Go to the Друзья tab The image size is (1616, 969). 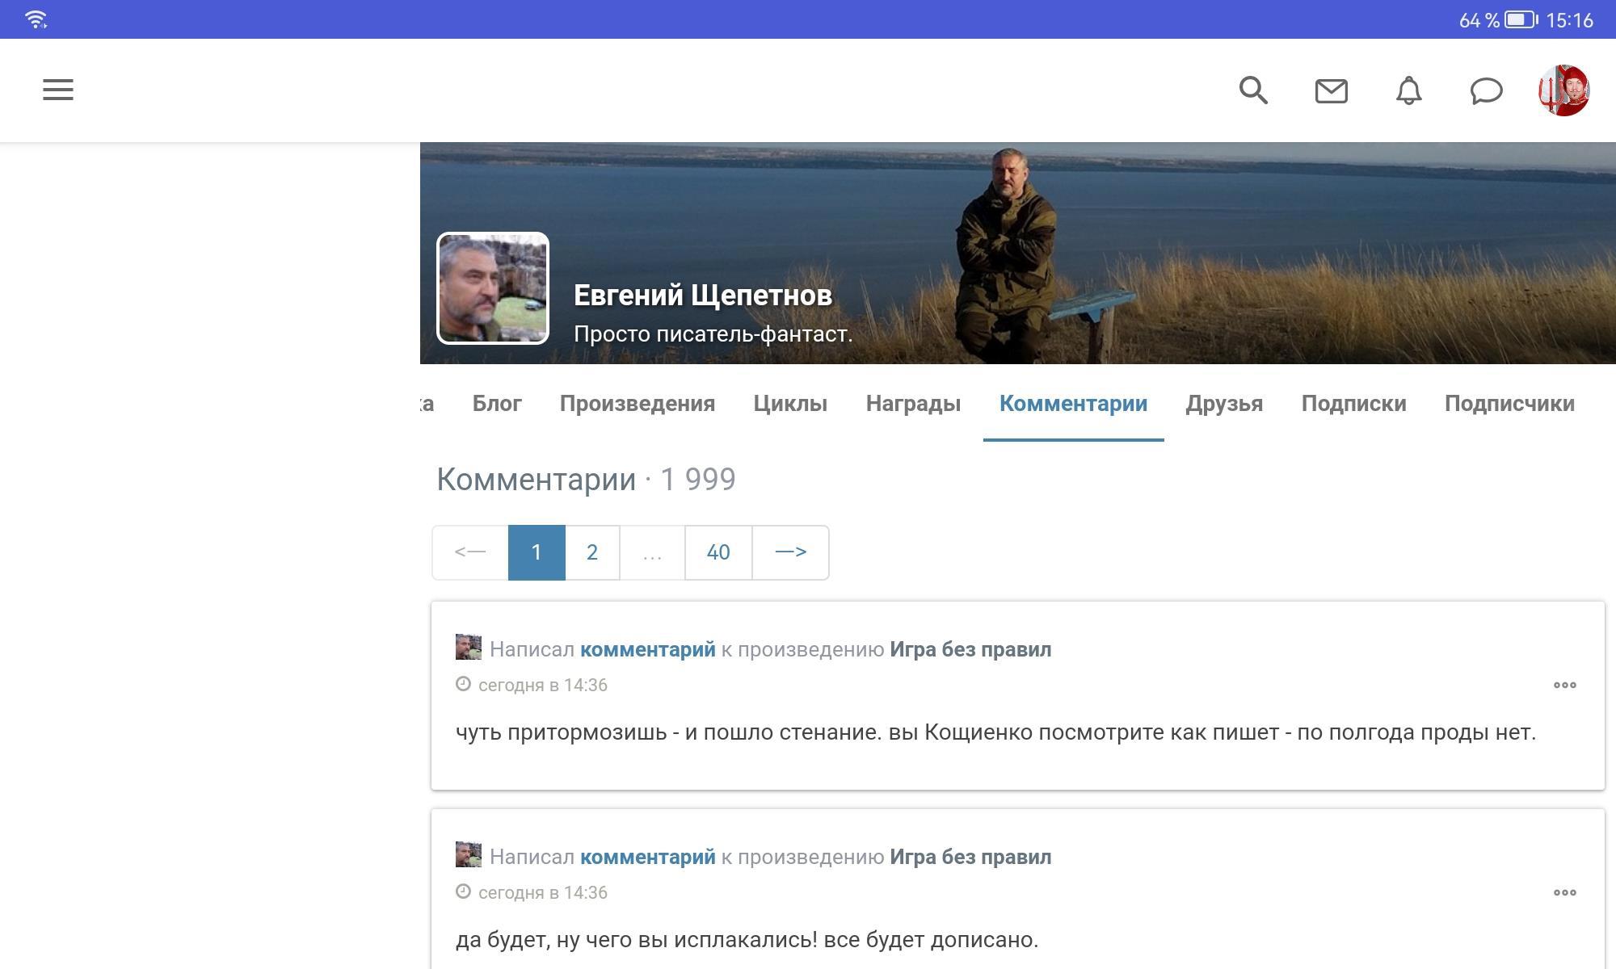1223,403
